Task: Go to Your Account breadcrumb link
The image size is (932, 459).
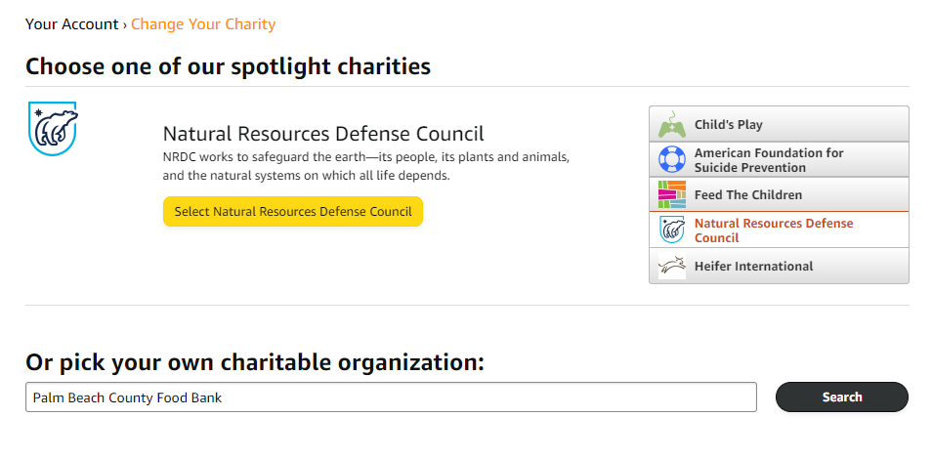Action: coord(71,24)
